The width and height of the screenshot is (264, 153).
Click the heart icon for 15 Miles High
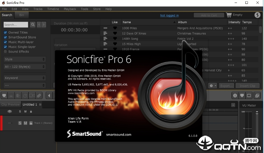[115, 44]
